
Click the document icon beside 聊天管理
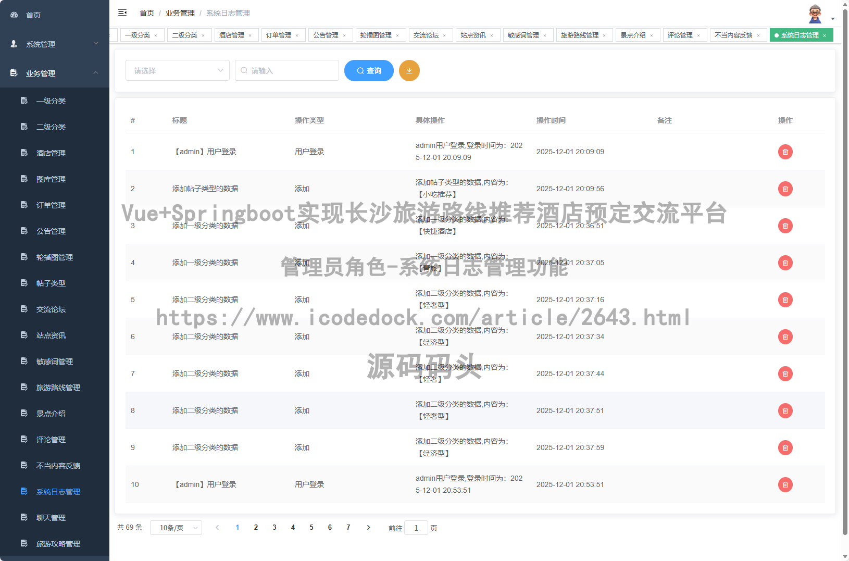point(24,517)
